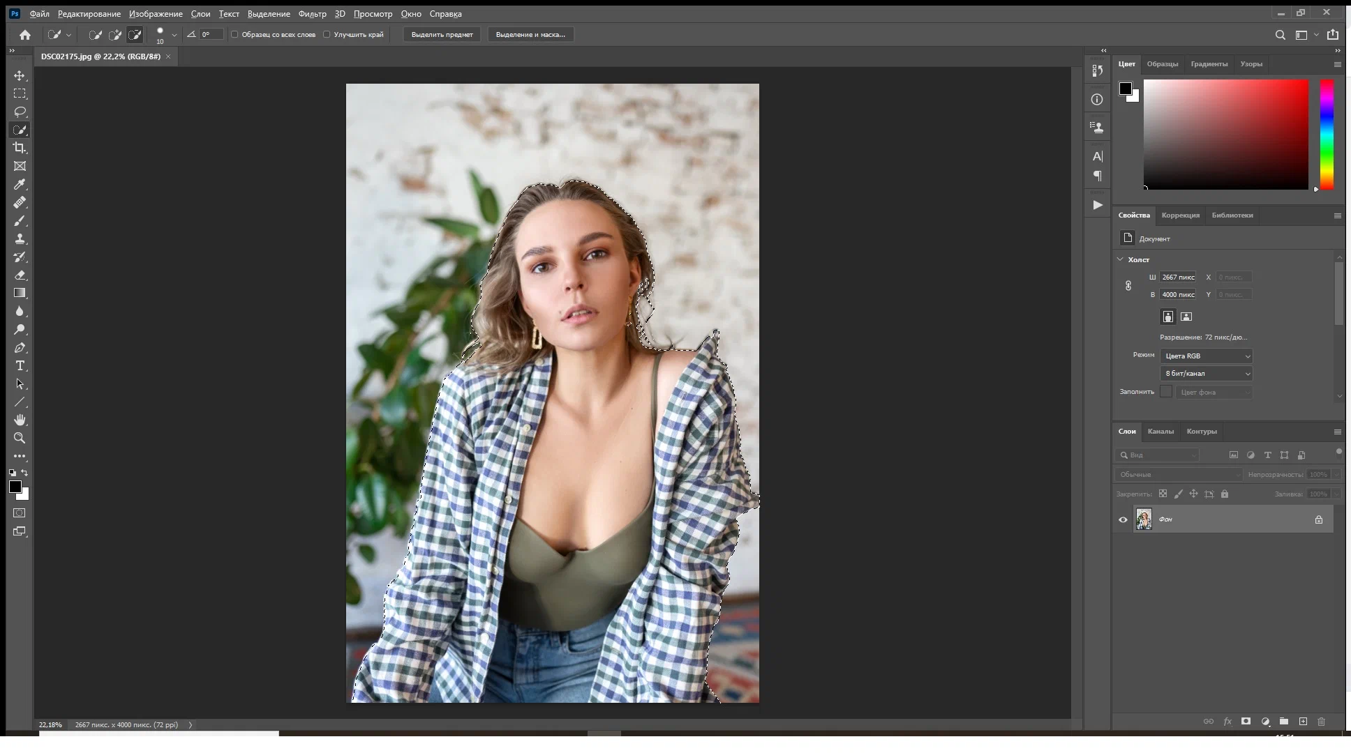Select the Move tool
Screen dimensions: 1351x753
pos(20,75)
